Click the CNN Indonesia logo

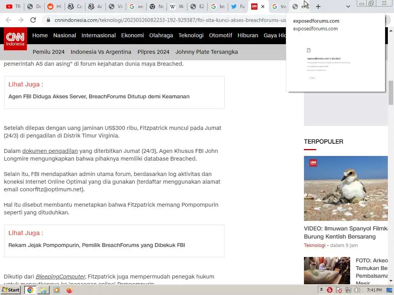15,39
